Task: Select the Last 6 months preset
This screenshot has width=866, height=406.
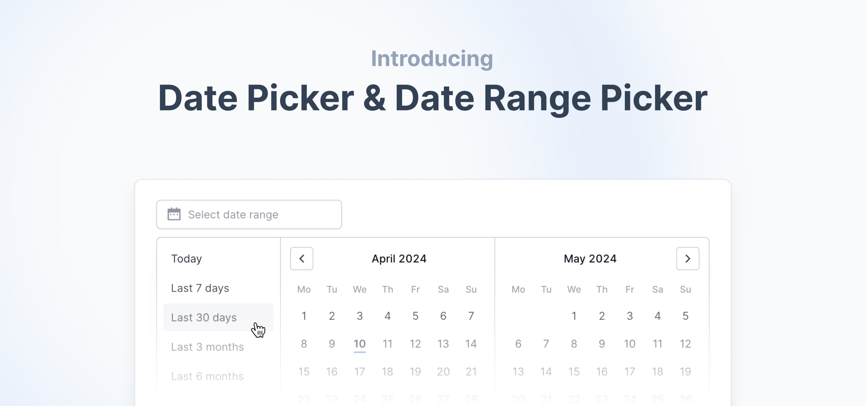Action: point(207,376)
